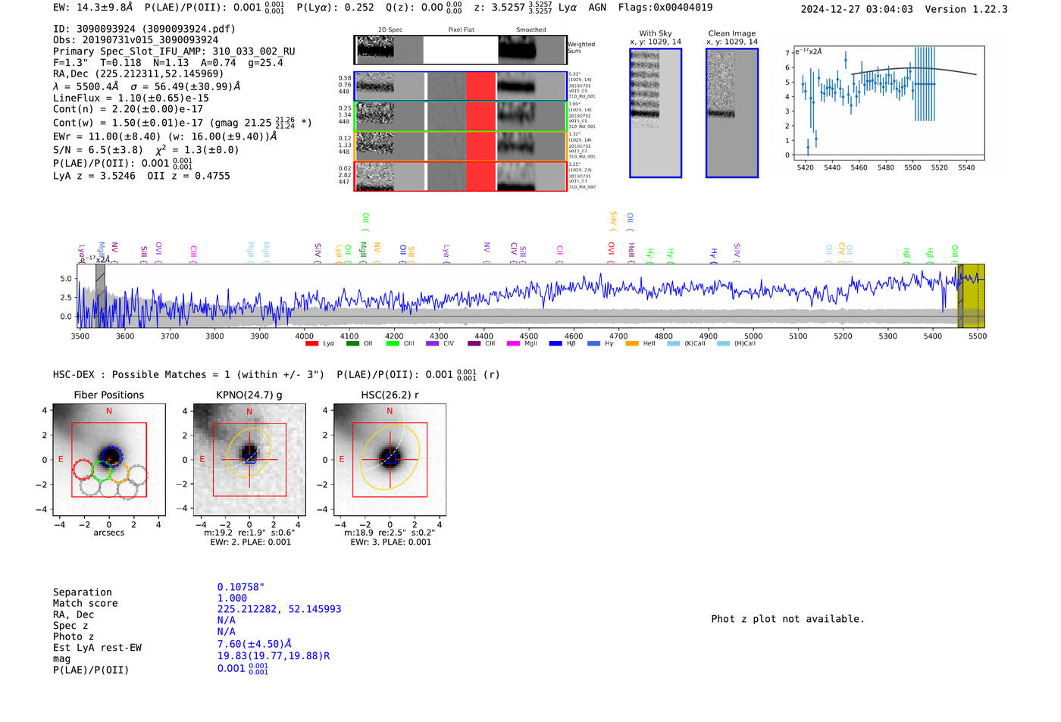
Task: Select the HeII orange legend swatch
Action: (x=632, y=344)
